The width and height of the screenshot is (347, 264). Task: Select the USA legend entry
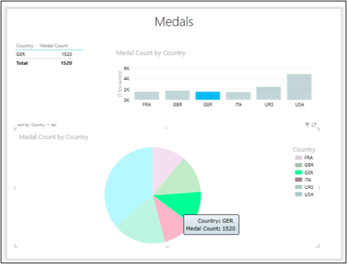pyautogui.click(x=304, y=194)
